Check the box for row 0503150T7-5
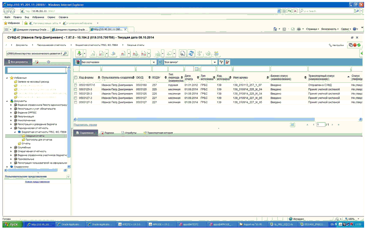The image size is (367, 230). pyautogui.click(x=76, y=85)
